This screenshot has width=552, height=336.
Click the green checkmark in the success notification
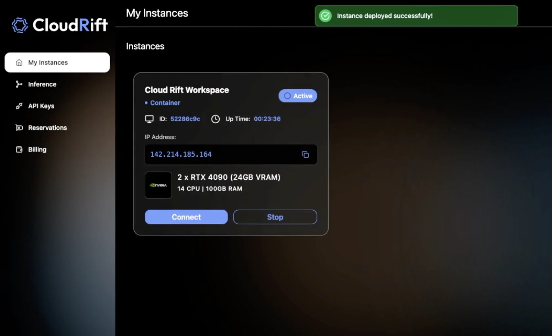325,16
